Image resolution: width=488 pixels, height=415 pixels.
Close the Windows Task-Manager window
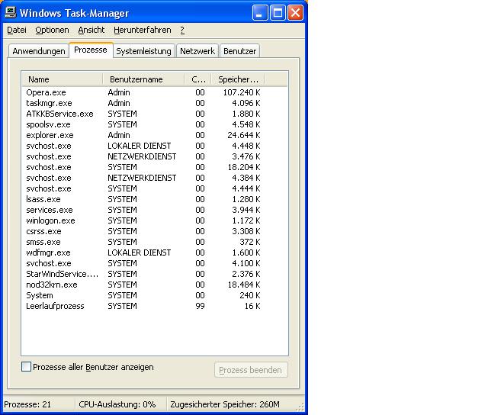295,13
